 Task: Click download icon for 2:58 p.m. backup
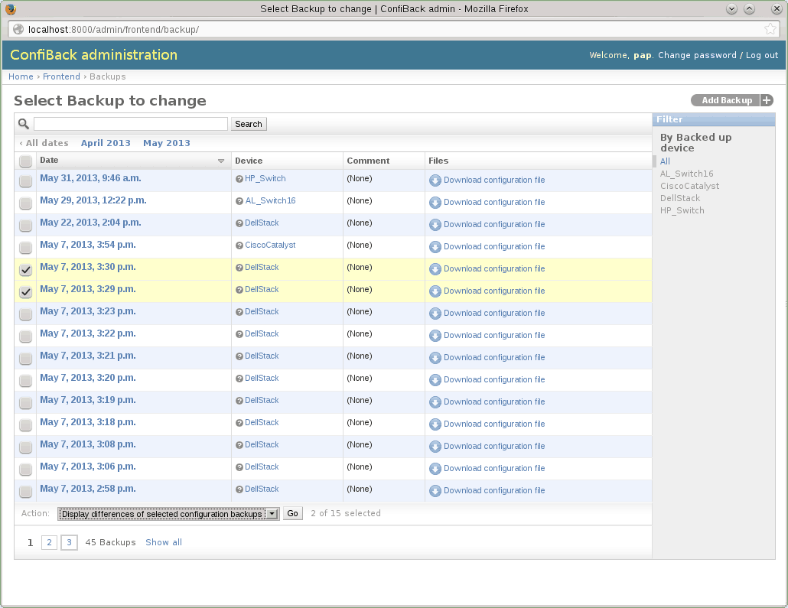(435, 490)
